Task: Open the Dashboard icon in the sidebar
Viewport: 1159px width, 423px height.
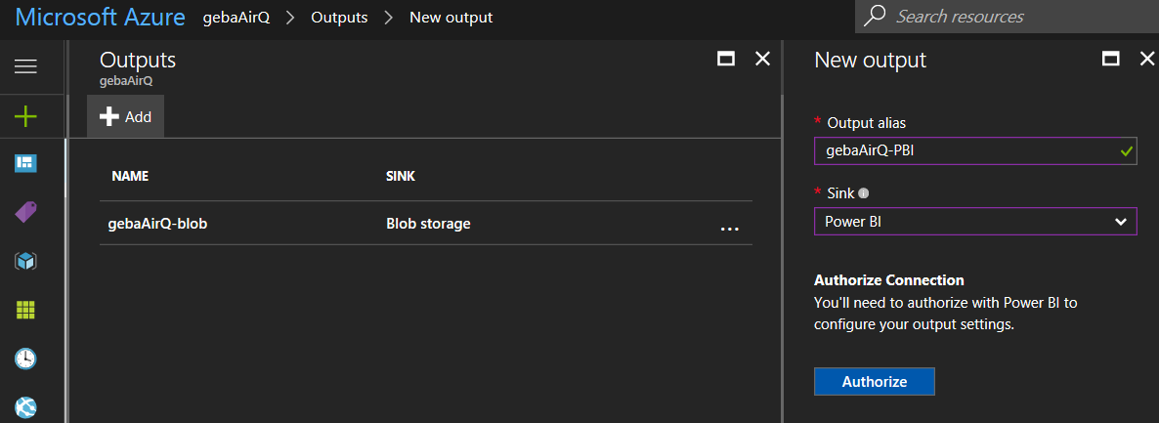Action: coord(25,163)
